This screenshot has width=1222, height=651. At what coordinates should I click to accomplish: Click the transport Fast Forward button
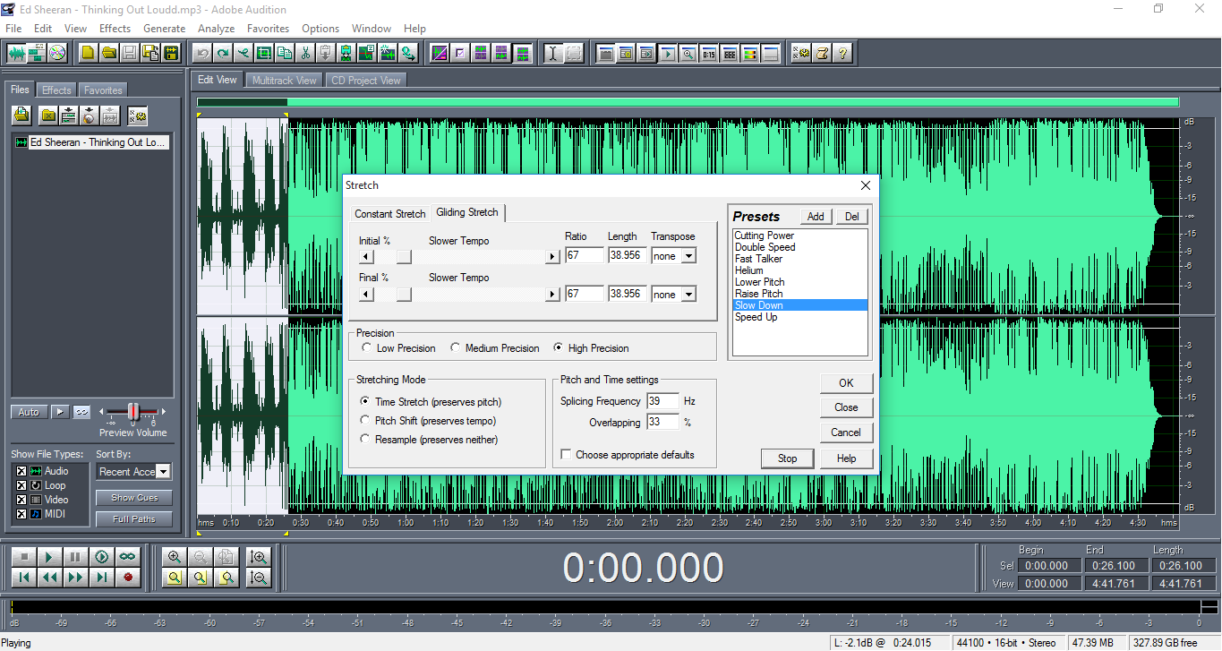[76, 578]
